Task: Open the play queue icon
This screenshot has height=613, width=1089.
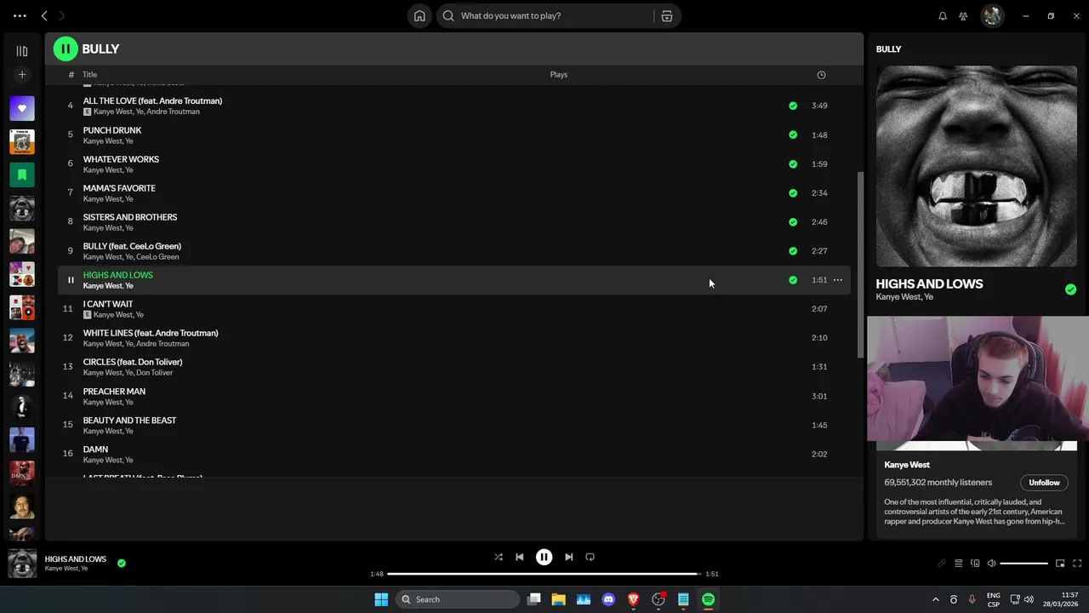Action: [959, 564]
